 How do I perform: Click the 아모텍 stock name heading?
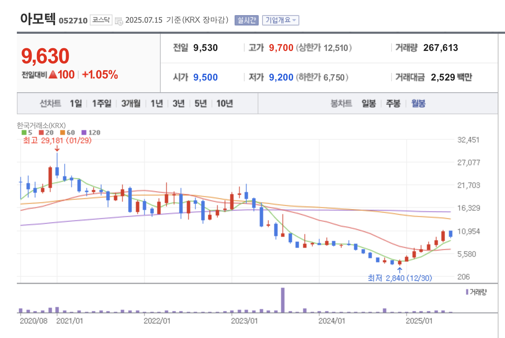[x=38, y=19]
